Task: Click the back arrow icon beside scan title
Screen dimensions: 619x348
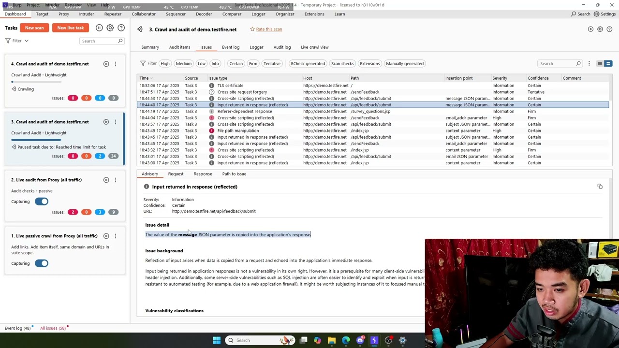Action: 140,29
